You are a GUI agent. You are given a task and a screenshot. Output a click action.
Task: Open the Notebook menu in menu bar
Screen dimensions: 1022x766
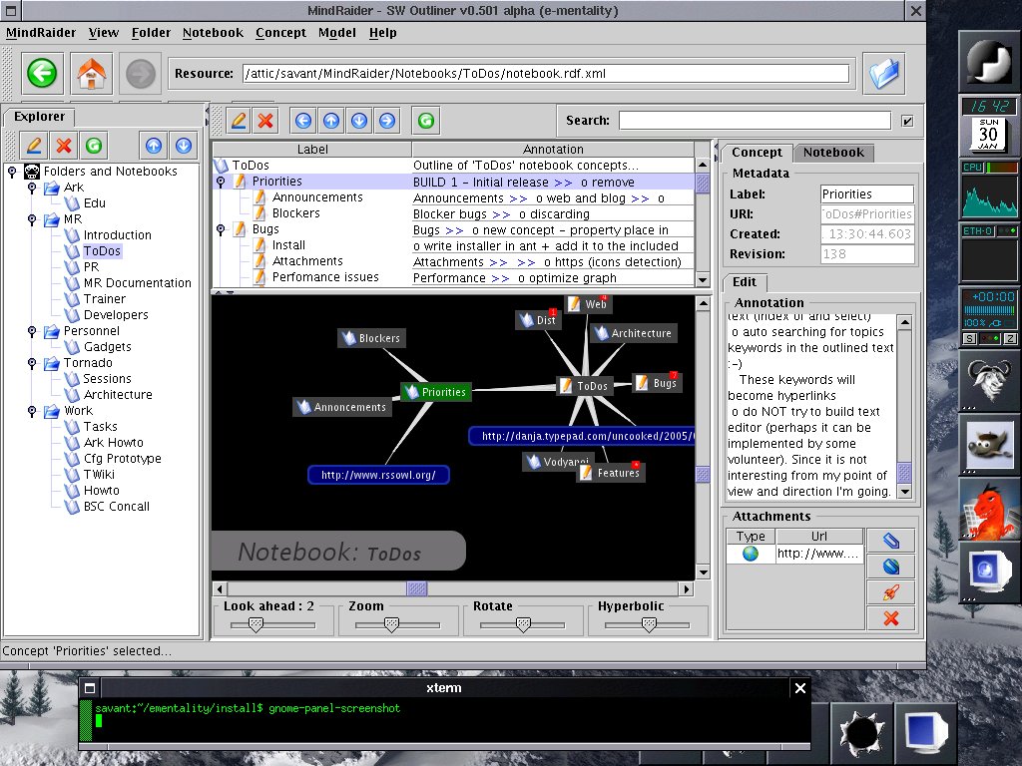[x=213, y=33]
